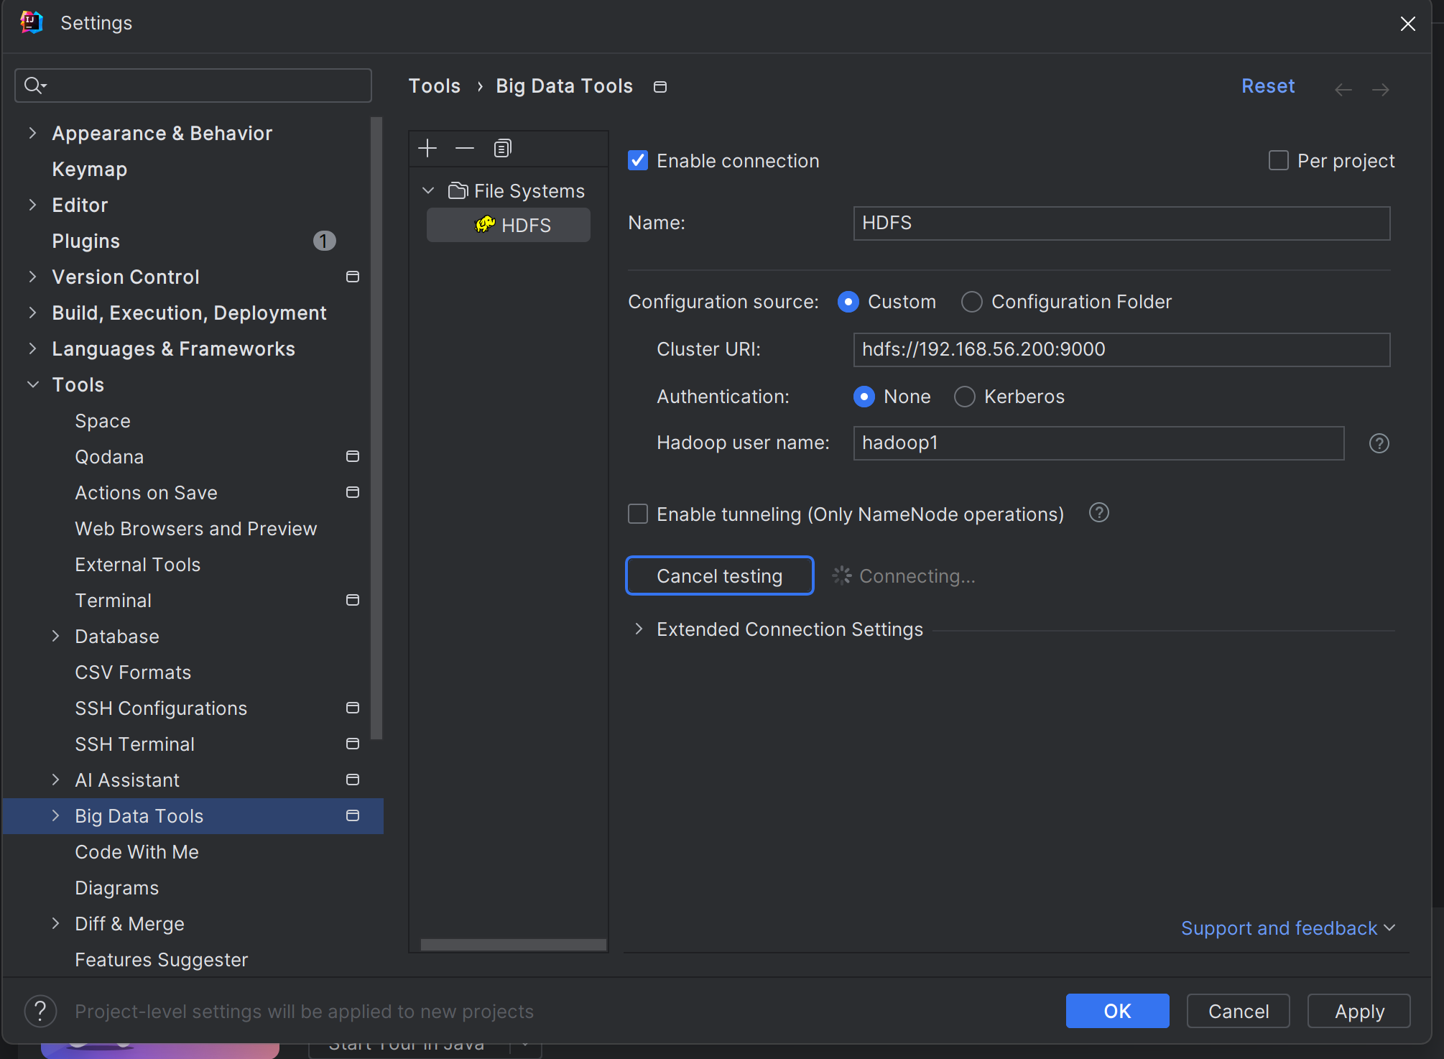Click the horizontal scrollbar under connections list
1444x1059 pixels.
tap(513, 945)
